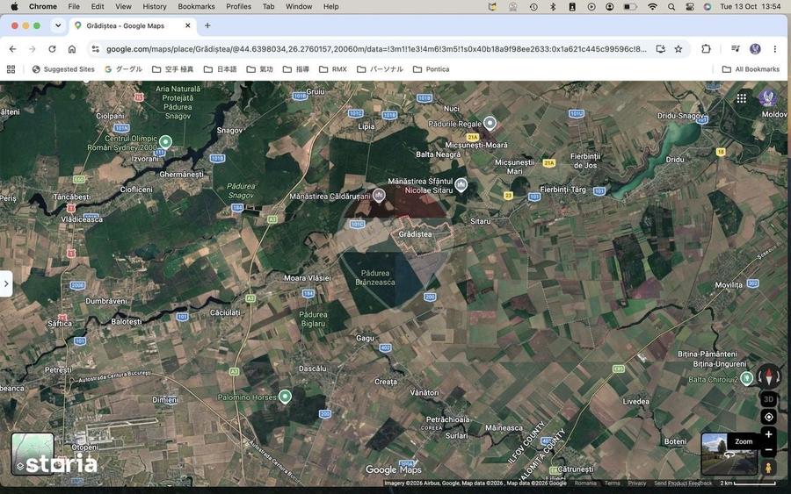Zoom out with the minus button
Screen dimensions: 791x494
(x=768, y=449)
